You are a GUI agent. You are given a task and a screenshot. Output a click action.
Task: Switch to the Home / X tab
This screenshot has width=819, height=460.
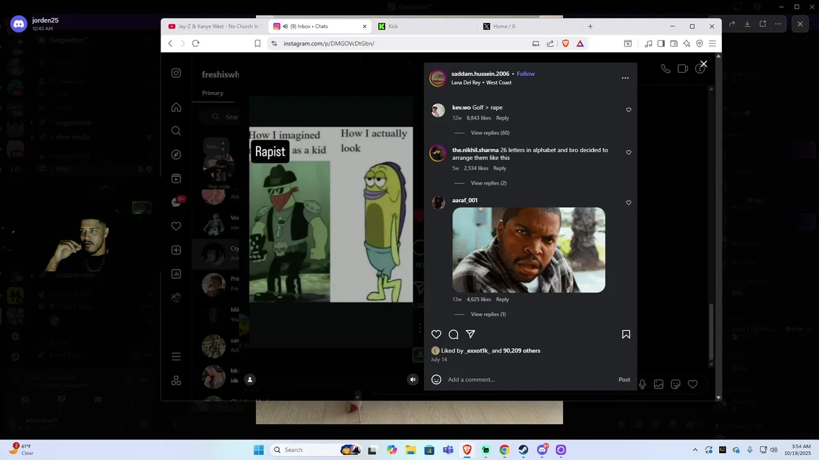click(530, 26)
